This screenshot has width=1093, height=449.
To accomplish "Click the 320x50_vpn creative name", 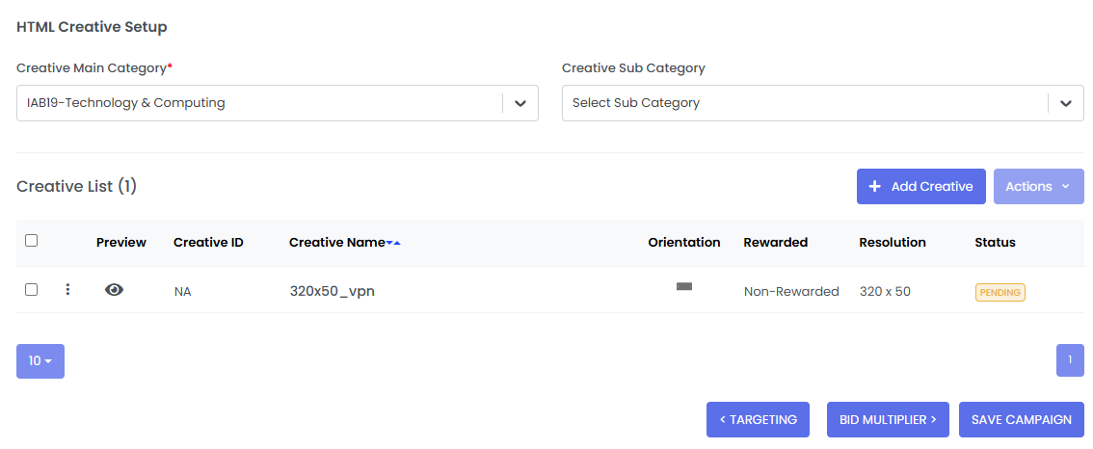I will tap(332, 291).
